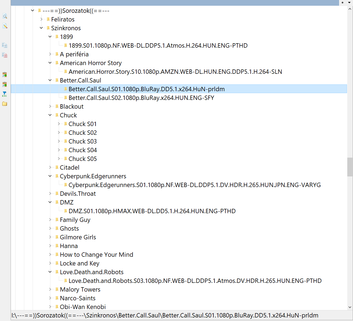Collapse the Cyberpunk.Edgerunners parent folder
The width and height of the screenshot is (353, 321).
click(50, 176)
